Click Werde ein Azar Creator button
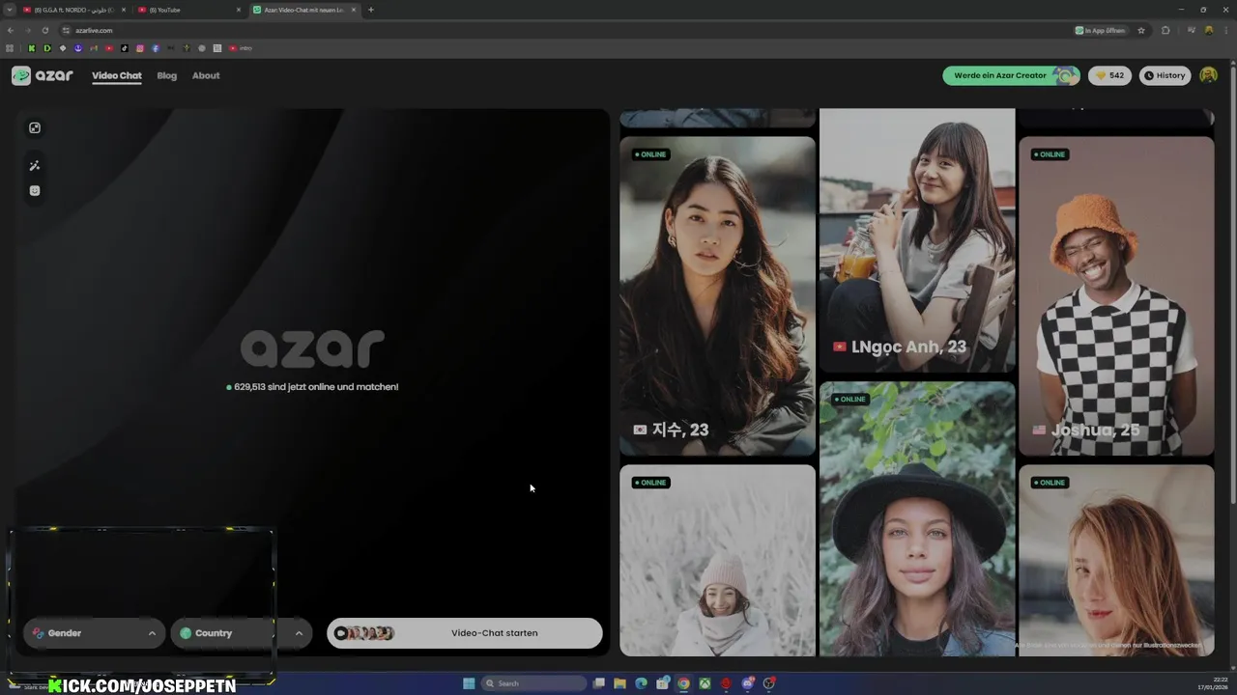 (1011, 75)
